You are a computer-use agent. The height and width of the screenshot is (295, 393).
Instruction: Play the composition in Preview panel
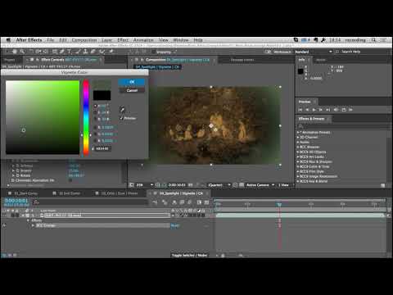314,110
